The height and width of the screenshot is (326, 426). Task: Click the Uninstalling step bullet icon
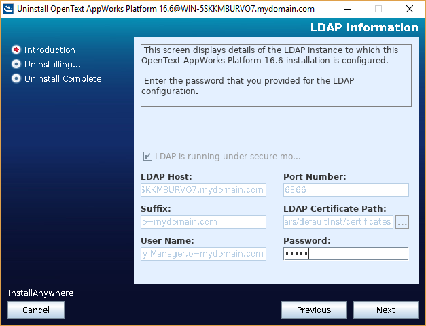16,64
